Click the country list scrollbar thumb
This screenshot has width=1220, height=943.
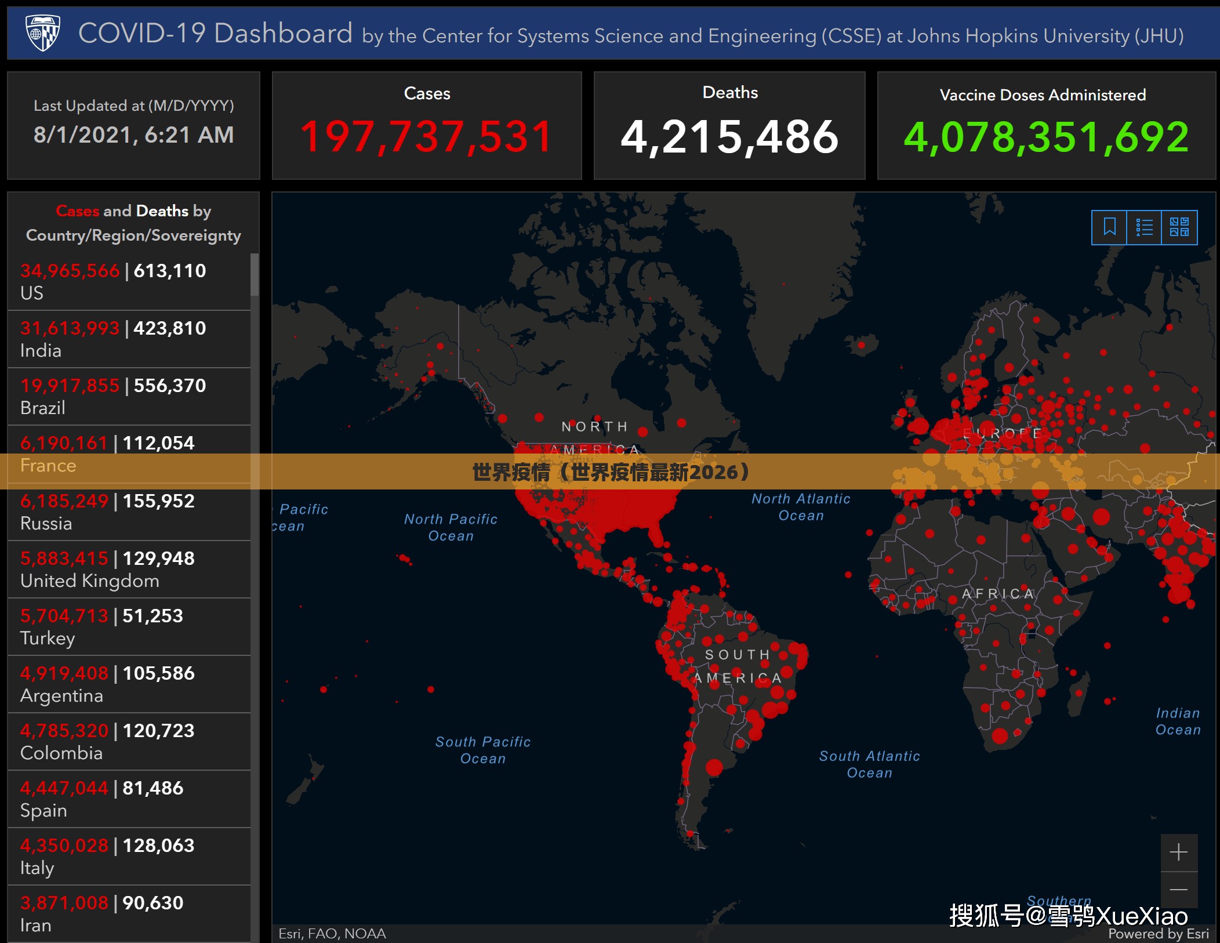[x=255, y=274]
